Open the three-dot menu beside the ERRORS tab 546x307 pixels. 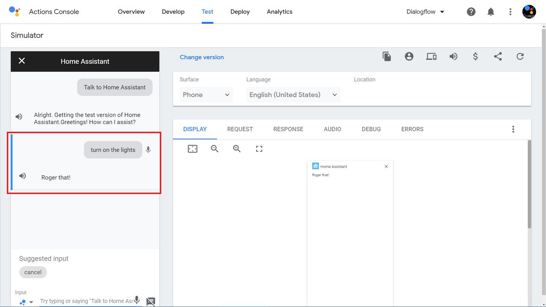513,129
